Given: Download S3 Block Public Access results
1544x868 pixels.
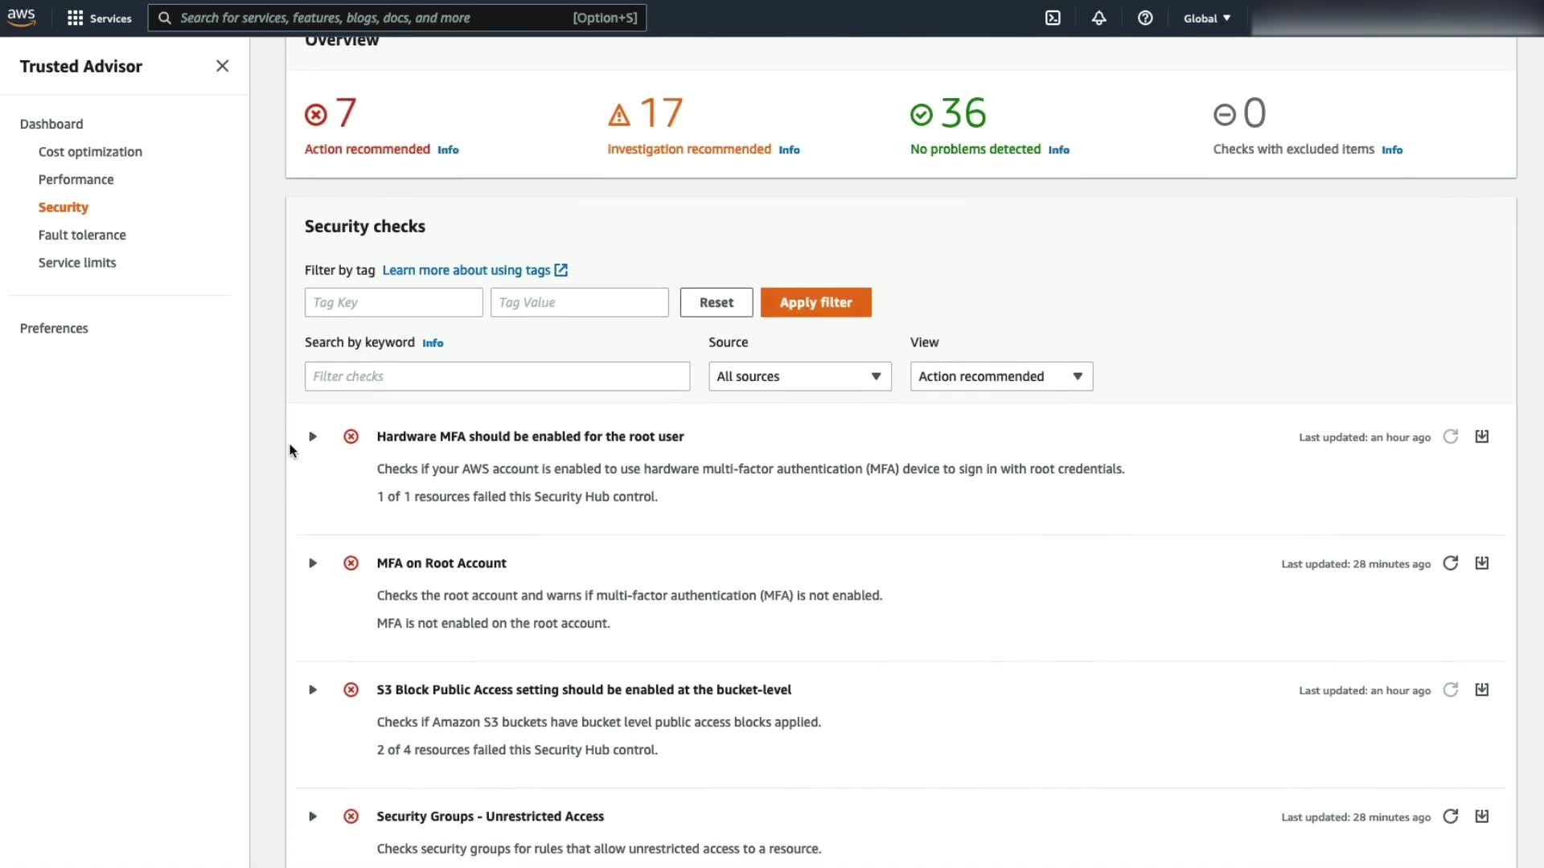Looking at the screenshot, I should (1481, 690).
